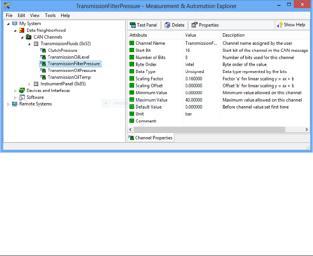Click the ClutchPressure channel icon
The width and height of the screenshot is (313, 256).
coord(43,50)
